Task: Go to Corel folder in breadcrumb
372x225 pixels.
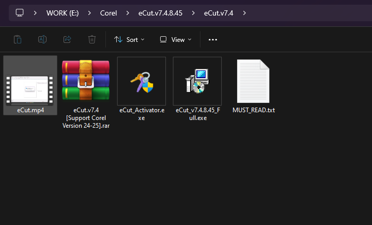Action: (x=109, y=13)
